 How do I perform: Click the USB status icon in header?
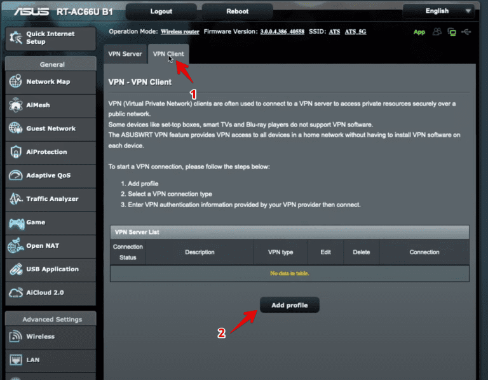tap(468, 32)
